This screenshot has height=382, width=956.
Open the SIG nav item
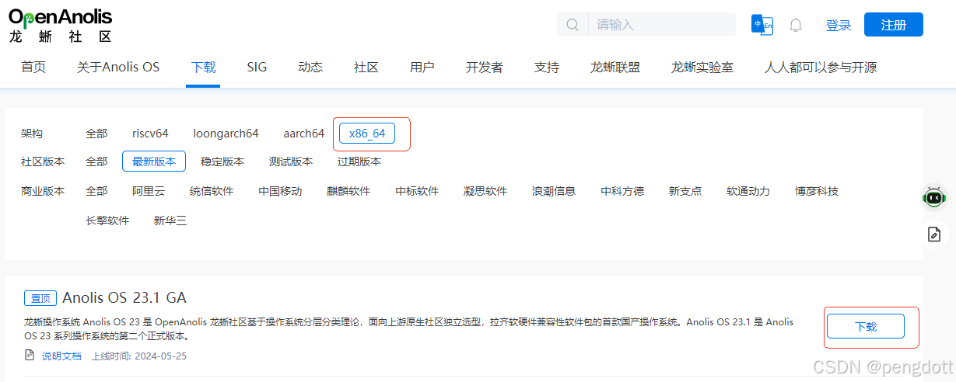coord(257,68)
